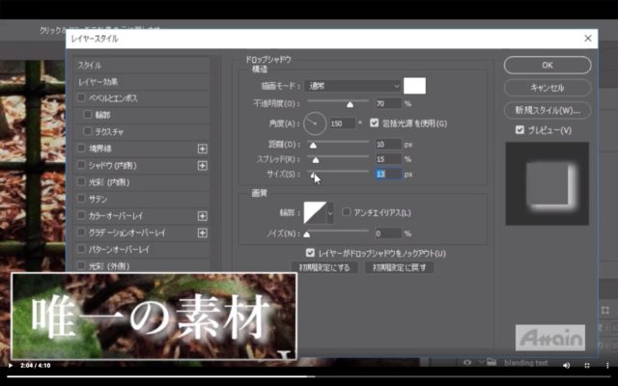This screenshot has width=618, height=386.
Task: Open 新規スタイル(W)... dialog
Action: [548, 110]
